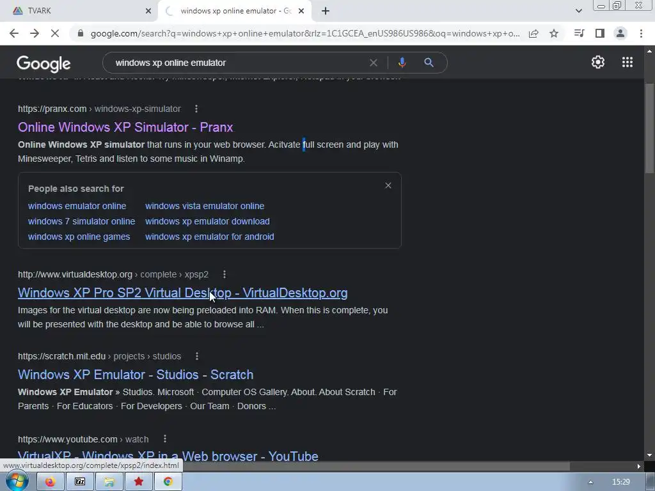The height and width of the screenshot is (491, 655).
Task: Click the scrollbar down arrow
Action: (x=649, y=455)
